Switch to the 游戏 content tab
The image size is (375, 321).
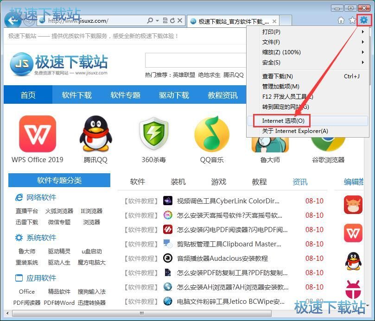point(219,182)
